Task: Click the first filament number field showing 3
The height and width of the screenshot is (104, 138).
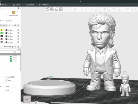Action: coord(15,57)
